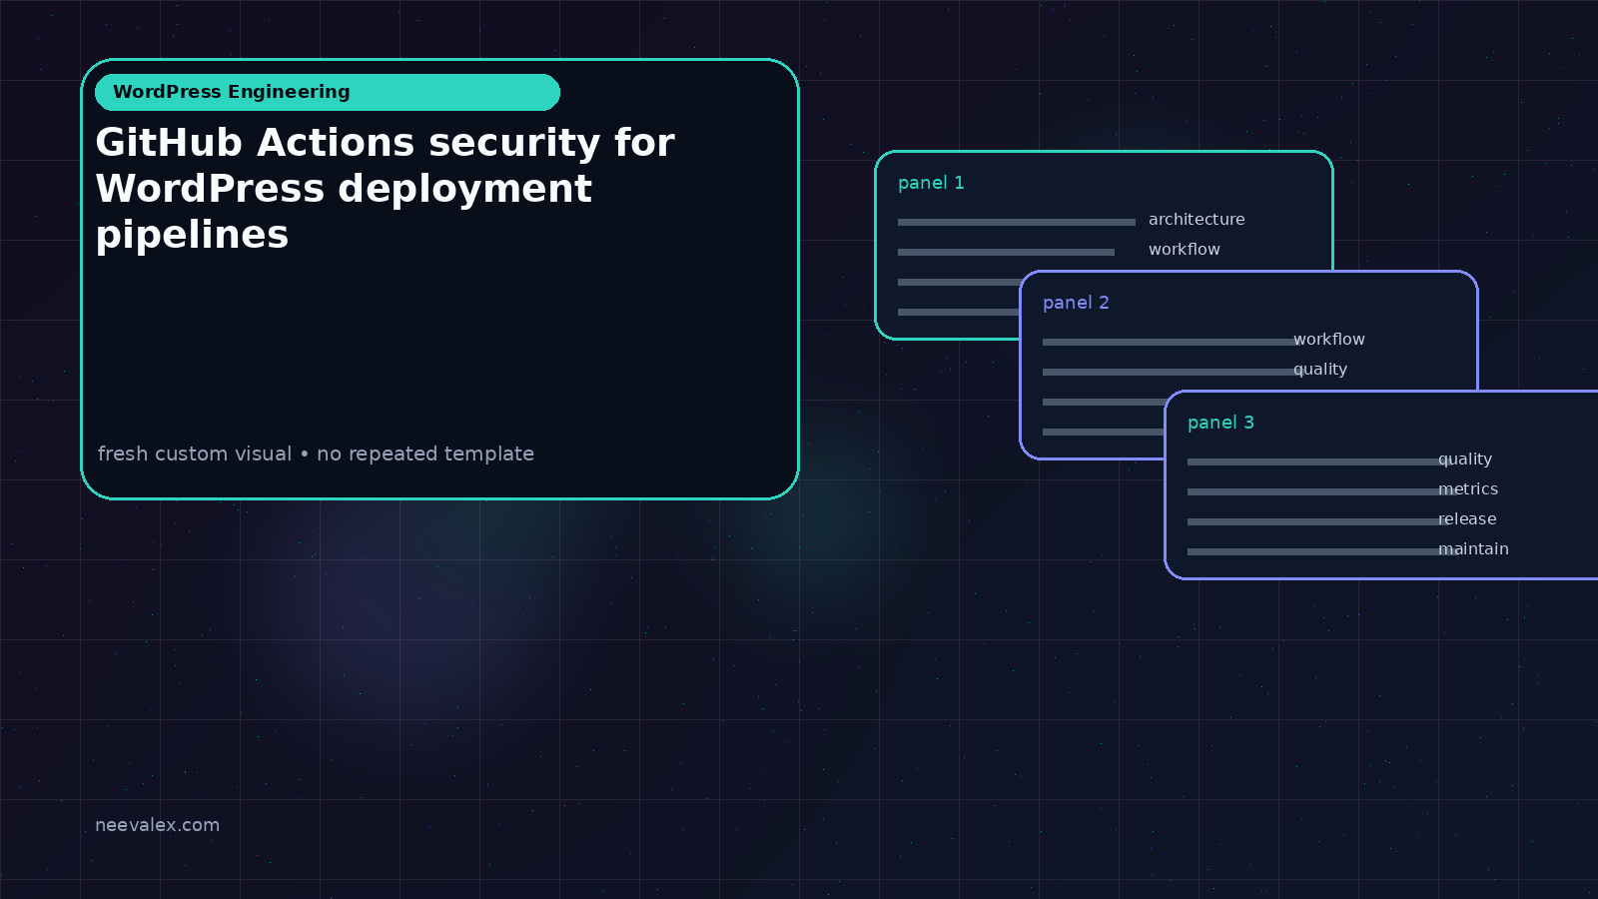Select 'architecture' label in panel 1
The height and width of the screenshot is (899, 1598).
pos(1197,220)
